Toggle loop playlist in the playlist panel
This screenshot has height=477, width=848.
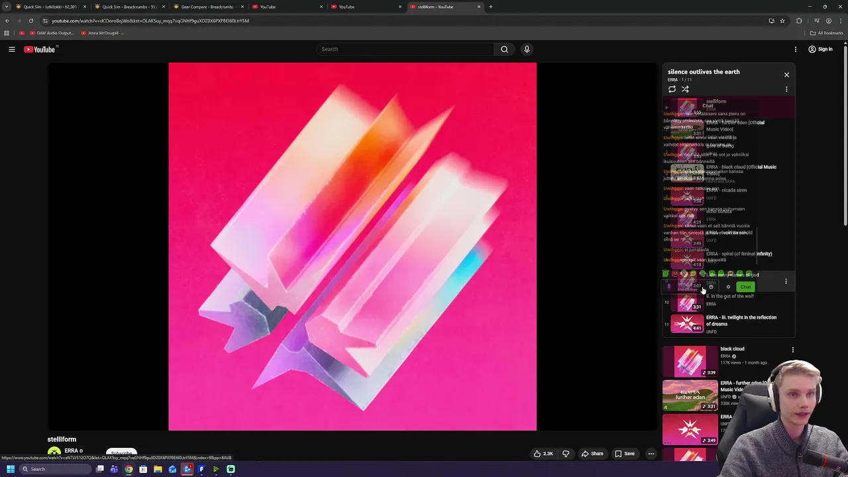(672, 89)
